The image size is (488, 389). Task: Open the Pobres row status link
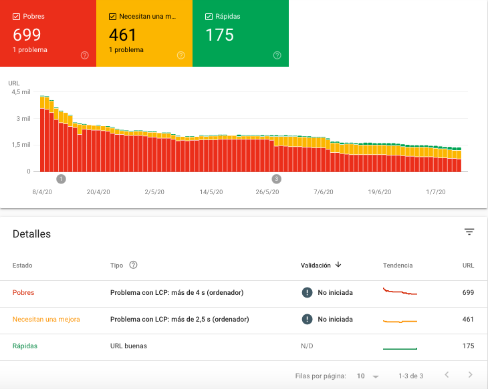[23, 292]
